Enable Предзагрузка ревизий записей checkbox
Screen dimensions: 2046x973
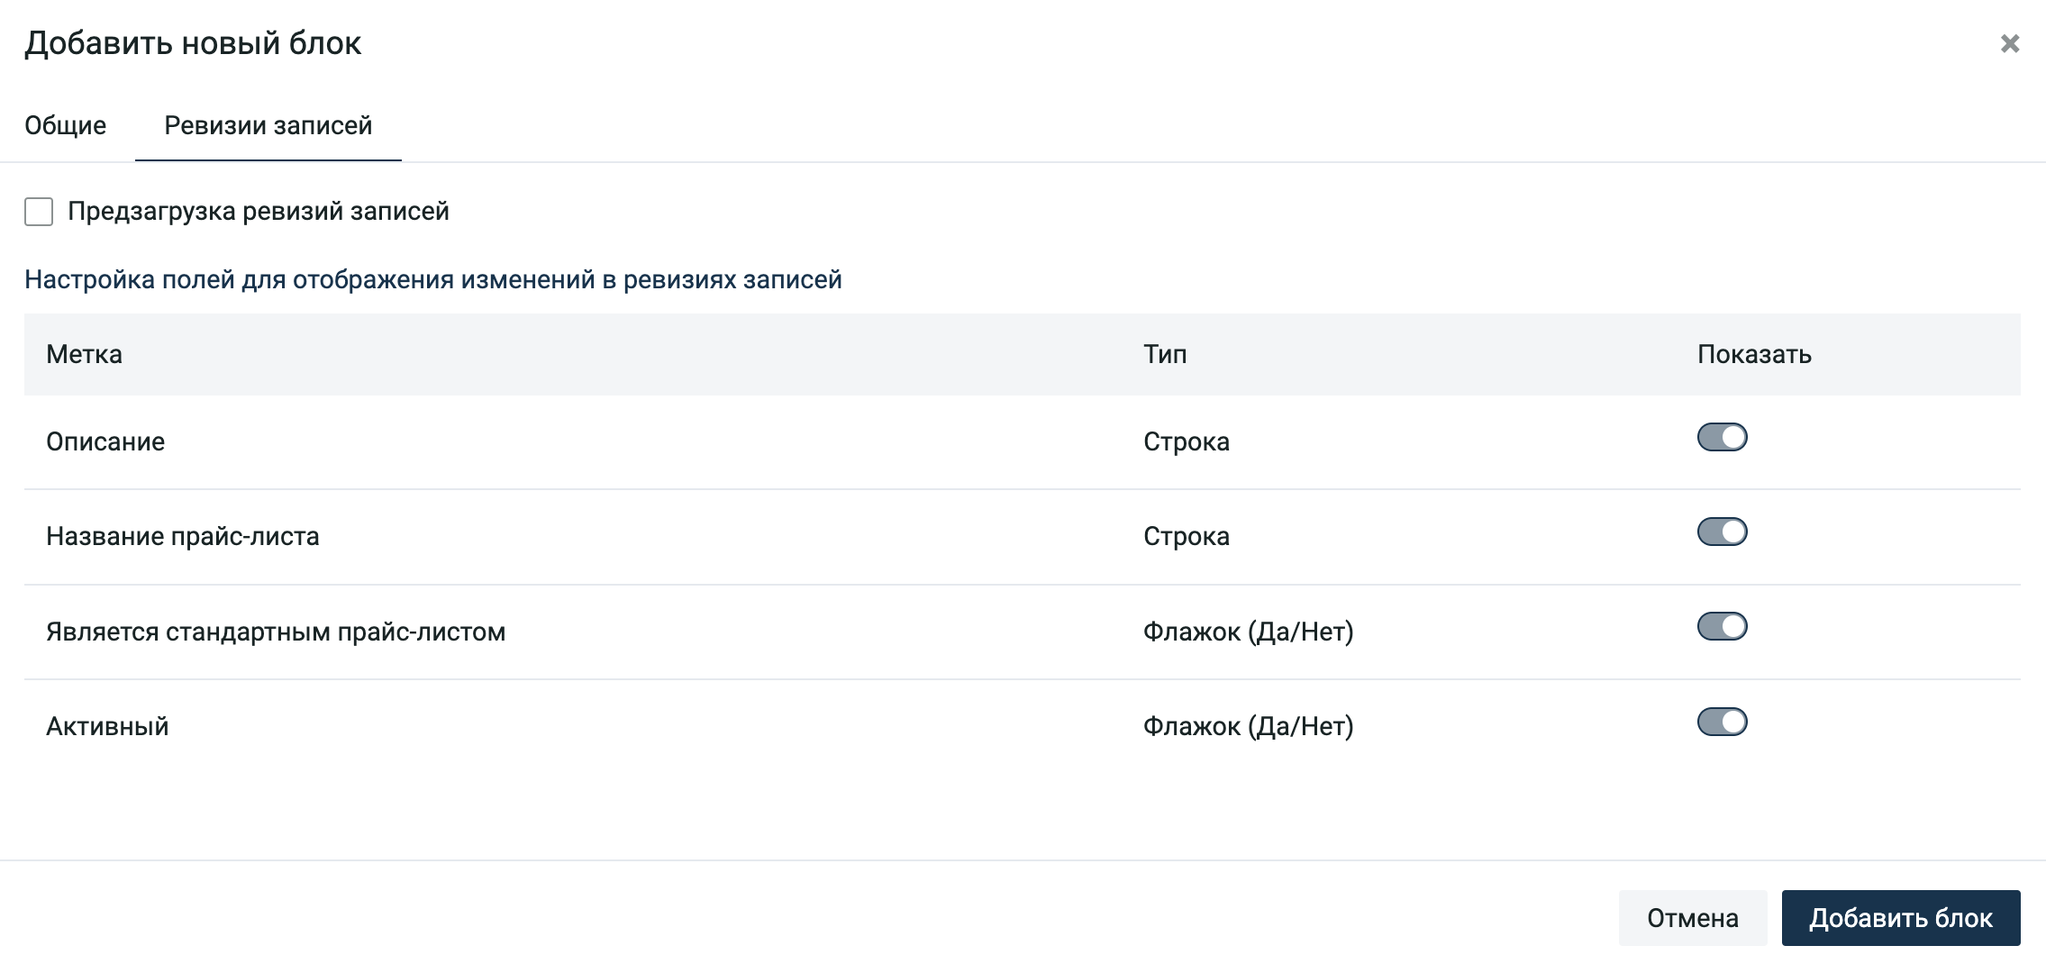point(39,212)
